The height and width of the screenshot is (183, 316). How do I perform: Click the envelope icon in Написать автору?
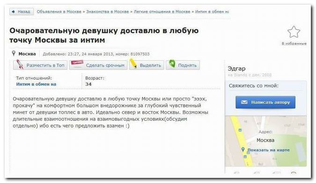point(244,102)
